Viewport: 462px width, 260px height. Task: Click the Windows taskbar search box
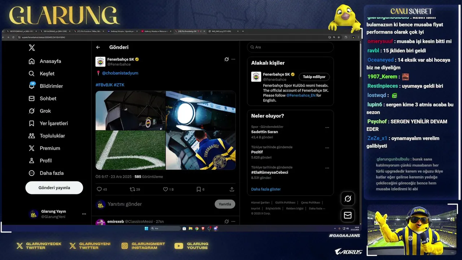click(x=165, y=229)
